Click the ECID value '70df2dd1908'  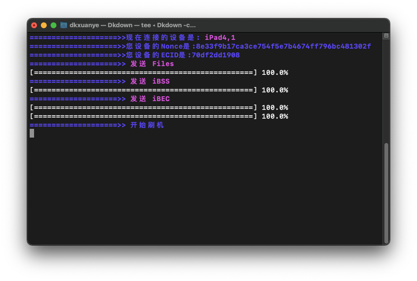click(x=216, y=55)
